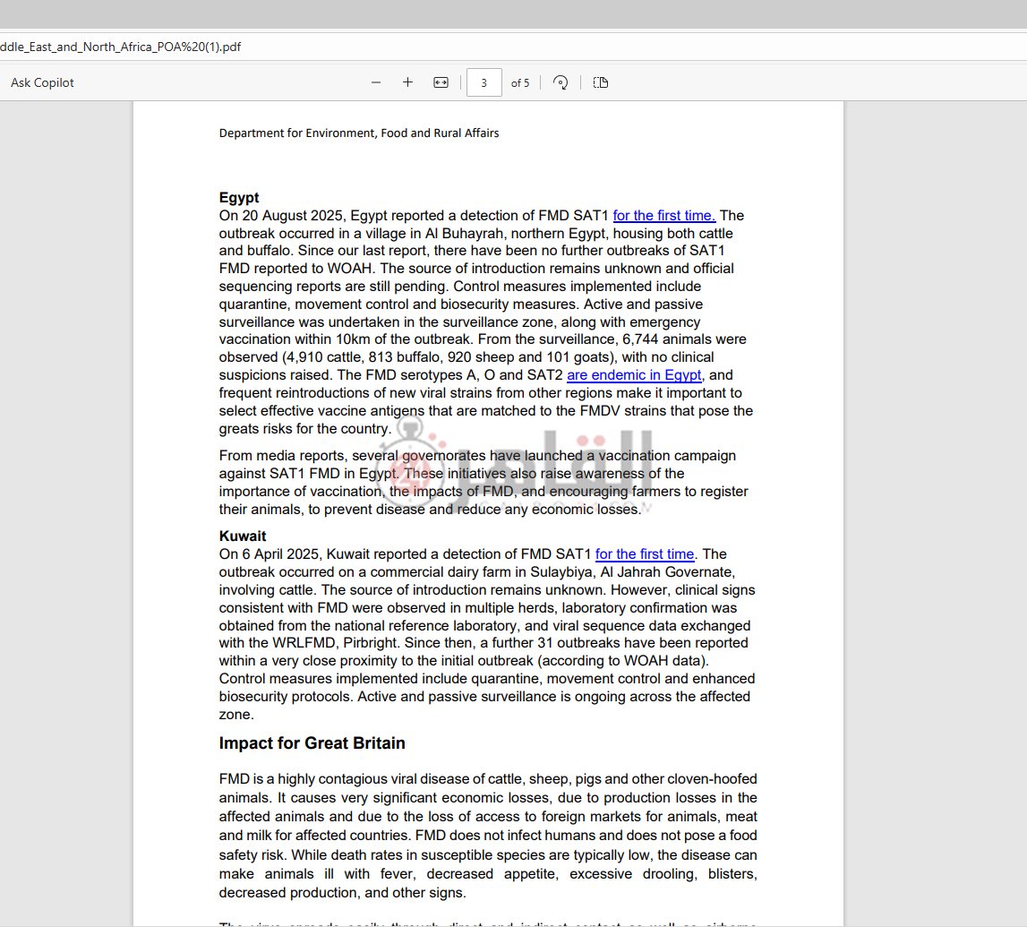Click the zoom in plus icon
Screen dimensions: 1027x927
407,82
